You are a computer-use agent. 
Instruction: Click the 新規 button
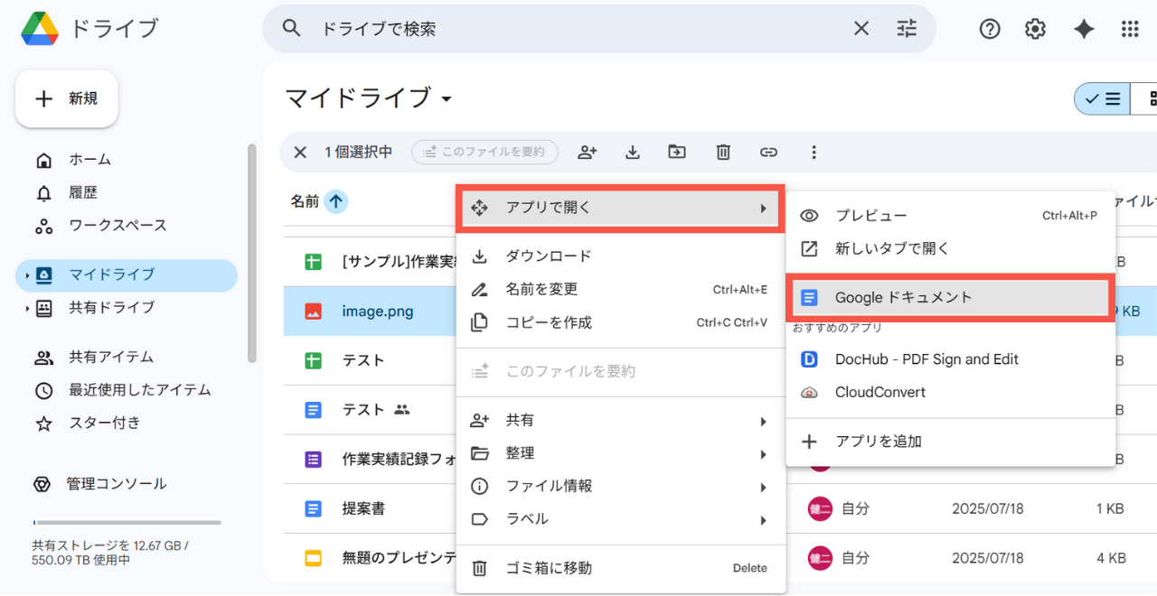[66, 99]
